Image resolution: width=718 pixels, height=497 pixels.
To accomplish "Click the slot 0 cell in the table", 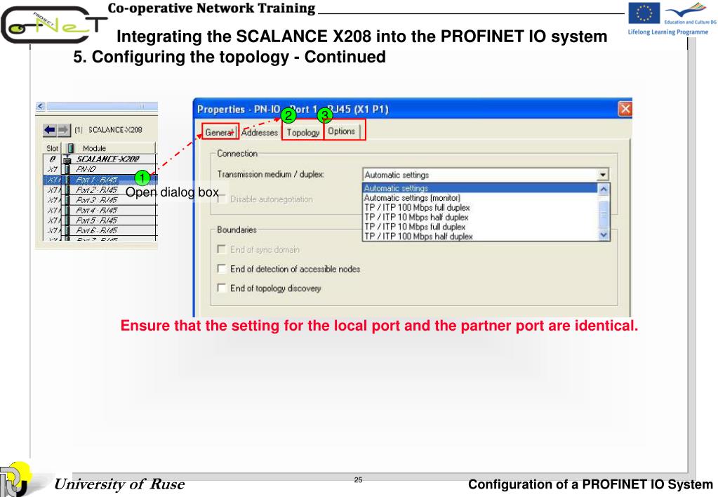I will pos(52,159).
